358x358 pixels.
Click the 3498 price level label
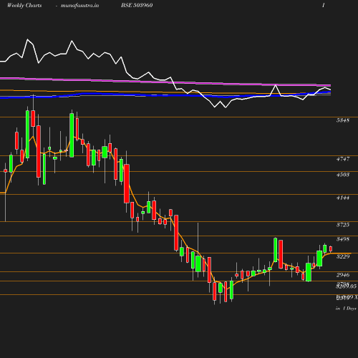click(x=343, y=239)
